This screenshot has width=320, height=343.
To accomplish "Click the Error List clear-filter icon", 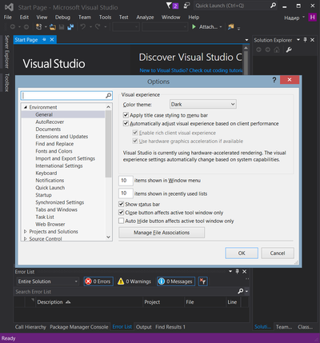I will coord(203,281).
